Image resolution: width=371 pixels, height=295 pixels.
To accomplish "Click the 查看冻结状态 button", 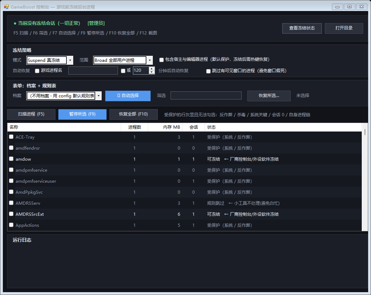I will 302,28.
